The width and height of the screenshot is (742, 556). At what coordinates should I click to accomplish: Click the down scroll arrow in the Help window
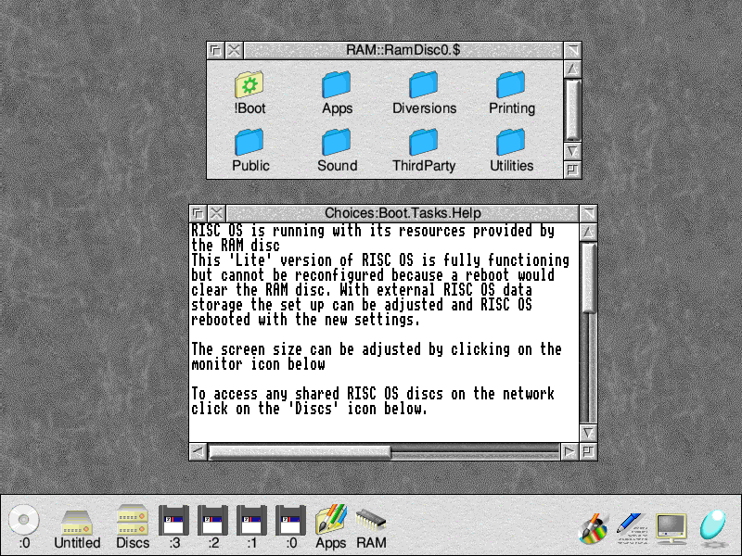click(588, 433)
